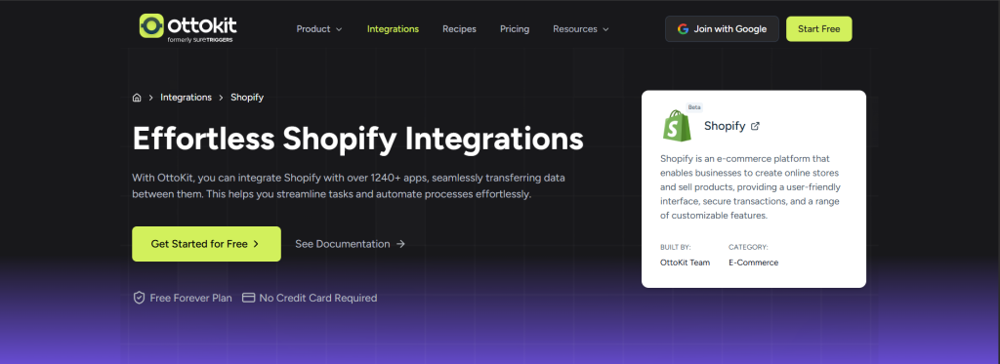
Task: Click the Shopify title in the card
Action: 725,126
